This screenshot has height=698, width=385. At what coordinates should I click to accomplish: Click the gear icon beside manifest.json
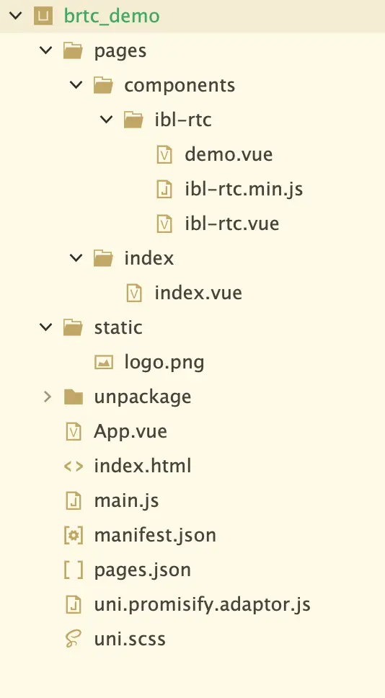click(x=74, y=535)
